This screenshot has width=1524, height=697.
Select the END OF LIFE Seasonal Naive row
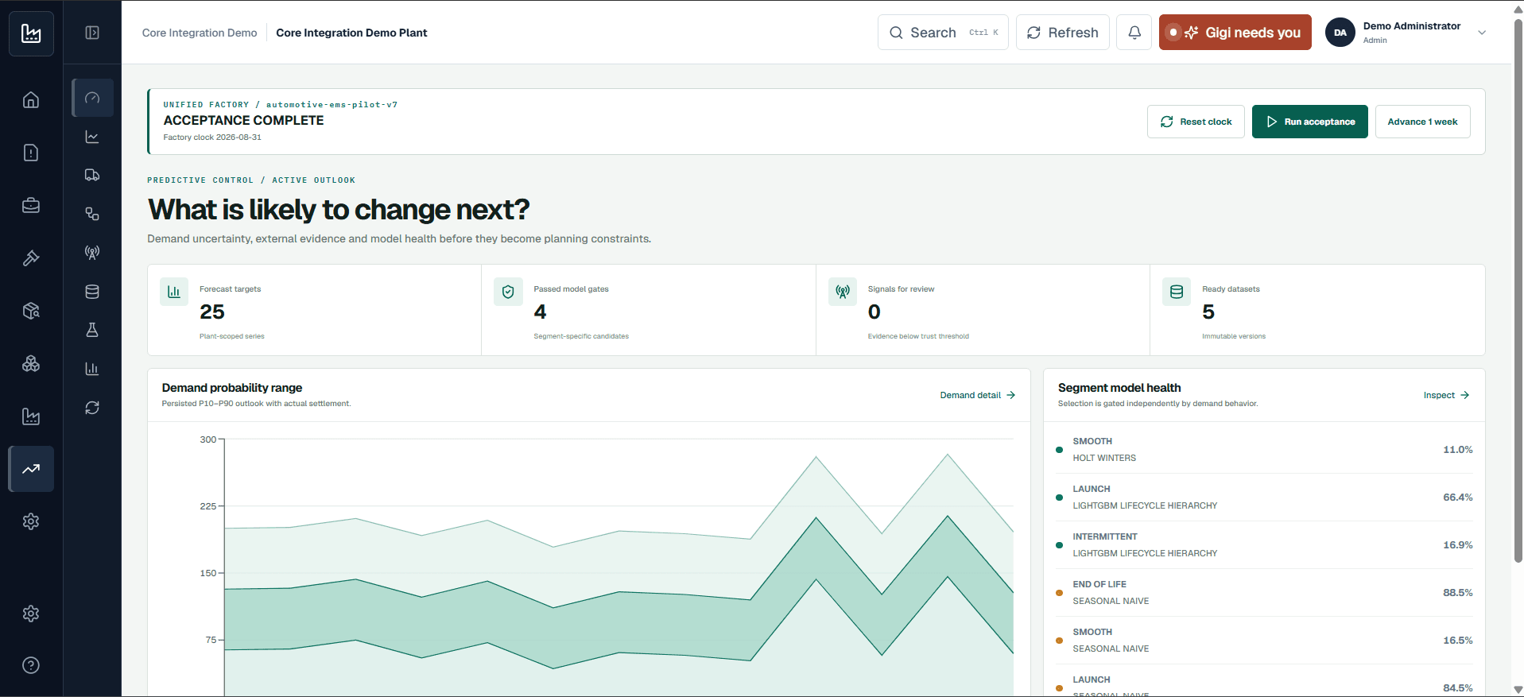(x=1264, y=593)
